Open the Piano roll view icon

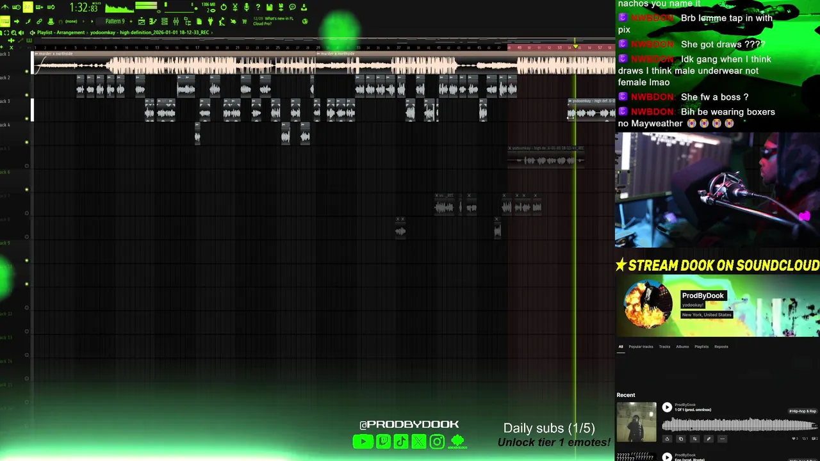pyautogui.click(x=152, y=21)
